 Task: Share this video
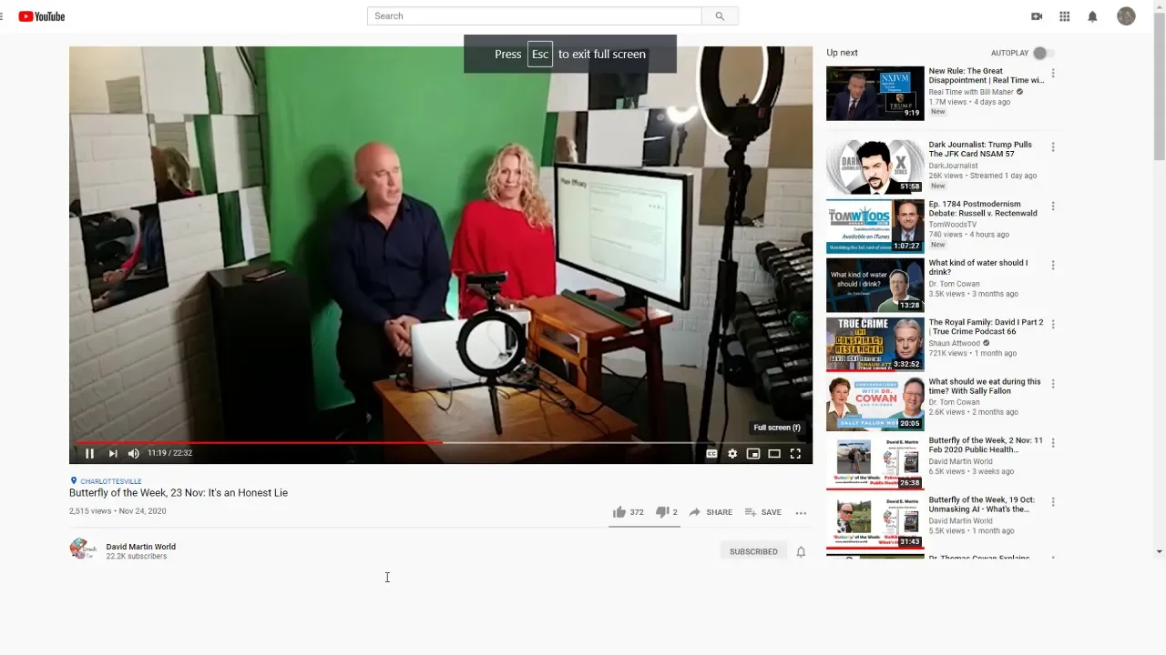(711, 512)
